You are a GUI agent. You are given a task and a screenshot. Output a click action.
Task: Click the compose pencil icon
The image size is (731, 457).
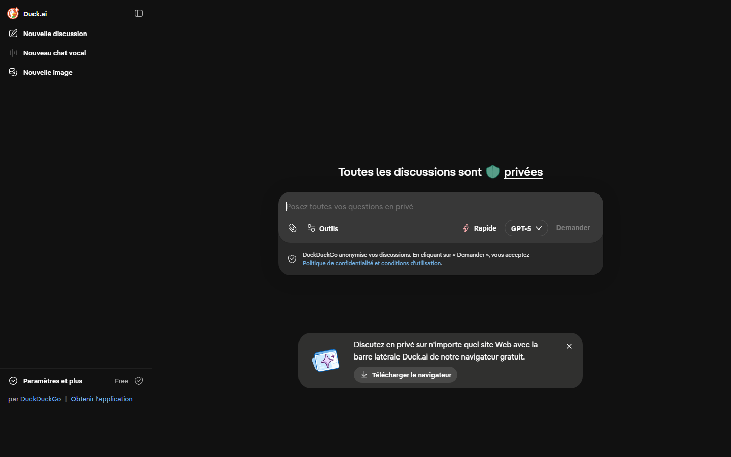(x=13, y=34)
